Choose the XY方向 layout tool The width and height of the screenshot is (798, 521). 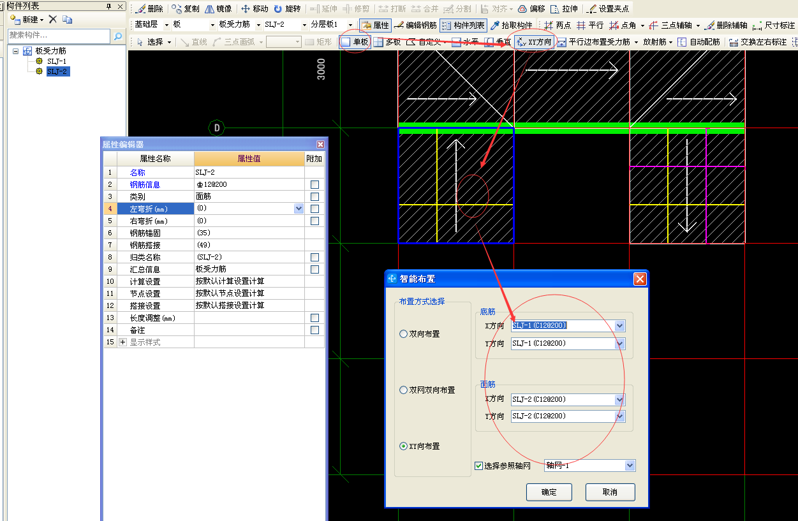[x=535, y=42]
